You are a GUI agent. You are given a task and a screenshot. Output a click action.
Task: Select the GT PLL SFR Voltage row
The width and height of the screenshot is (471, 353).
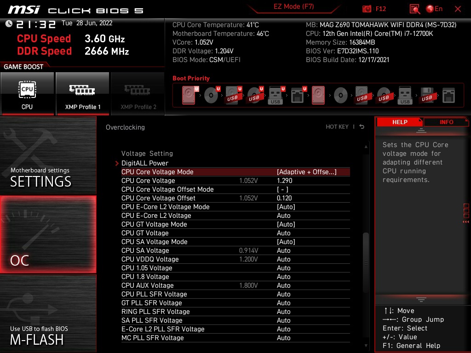[x=235, y=302]
